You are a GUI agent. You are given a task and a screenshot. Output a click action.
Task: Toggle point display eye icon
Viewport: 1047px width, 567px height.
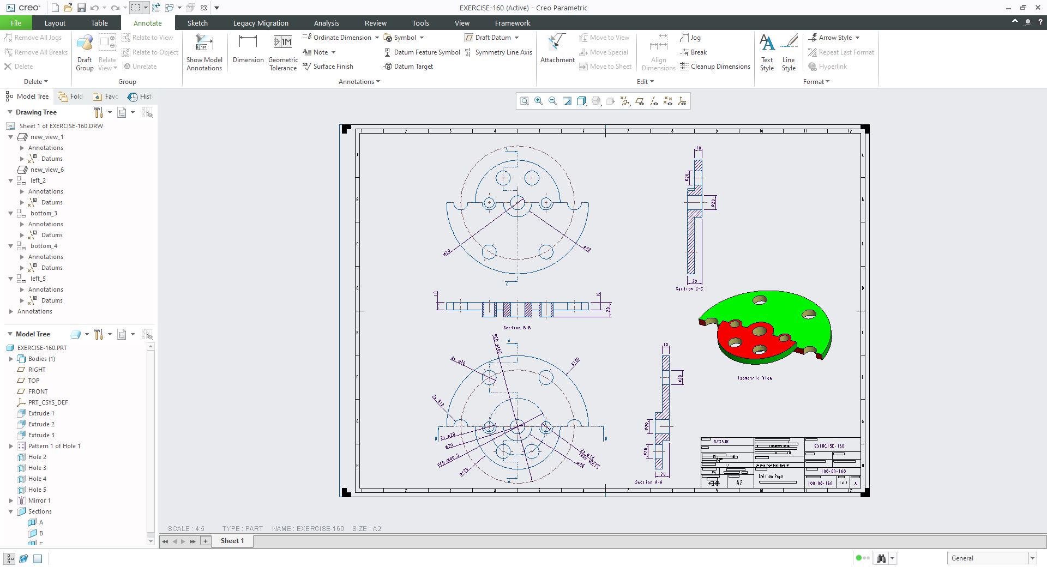coord(668,101)
